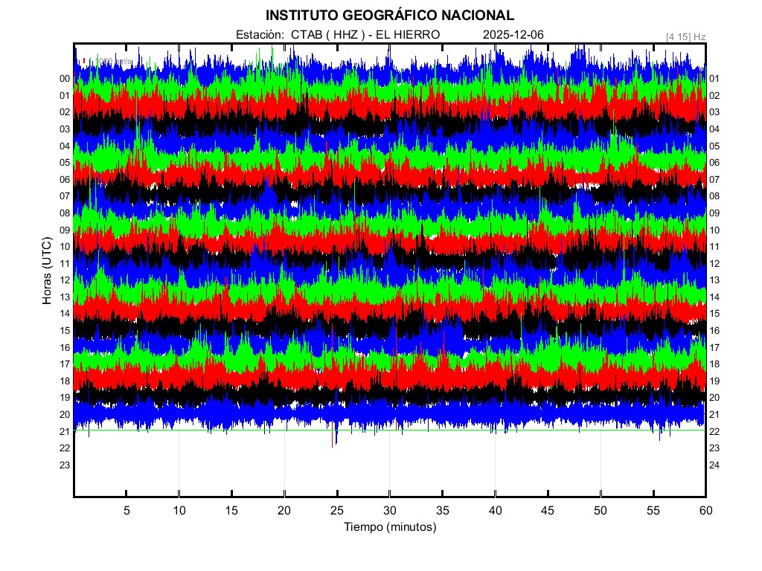Click the 00 hour label
Viewport: 762px width, 571px height.
(x=65, y=79)
